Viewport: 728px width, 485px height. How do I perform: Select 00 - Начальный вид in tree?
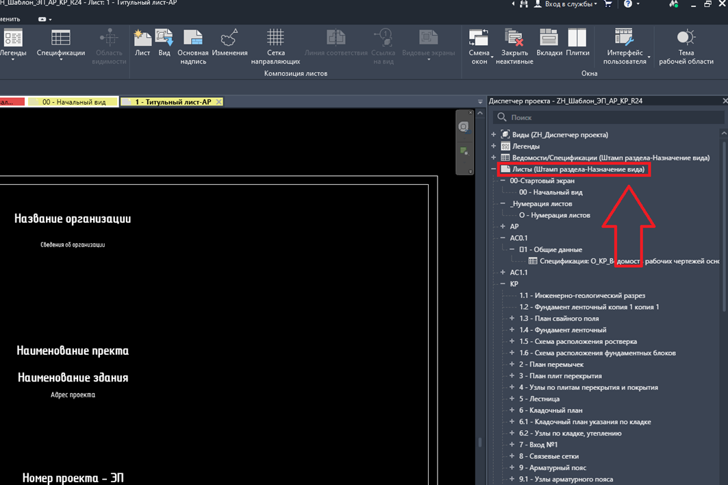coord(551,192)
